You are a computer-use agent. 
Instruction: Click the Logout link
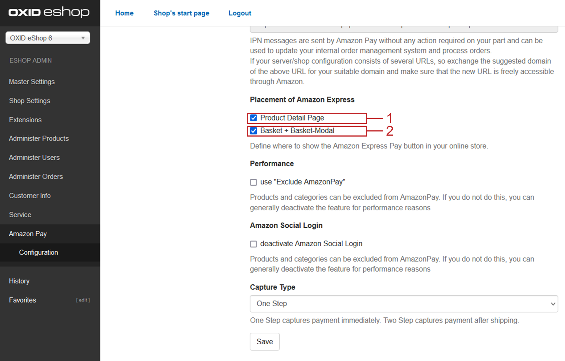240,13
